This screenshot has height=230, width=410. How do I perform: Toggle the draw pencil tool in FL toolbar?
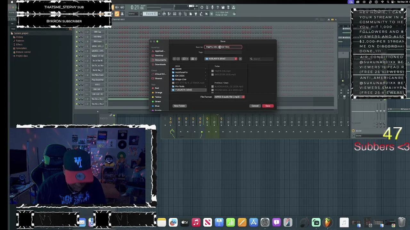click(x=117, y=14)
